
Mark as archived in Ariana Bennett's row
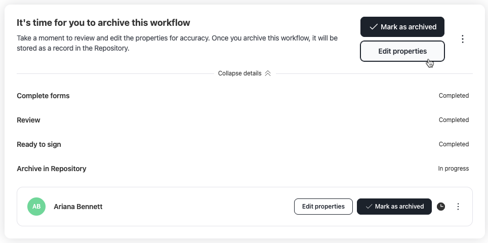394,207
